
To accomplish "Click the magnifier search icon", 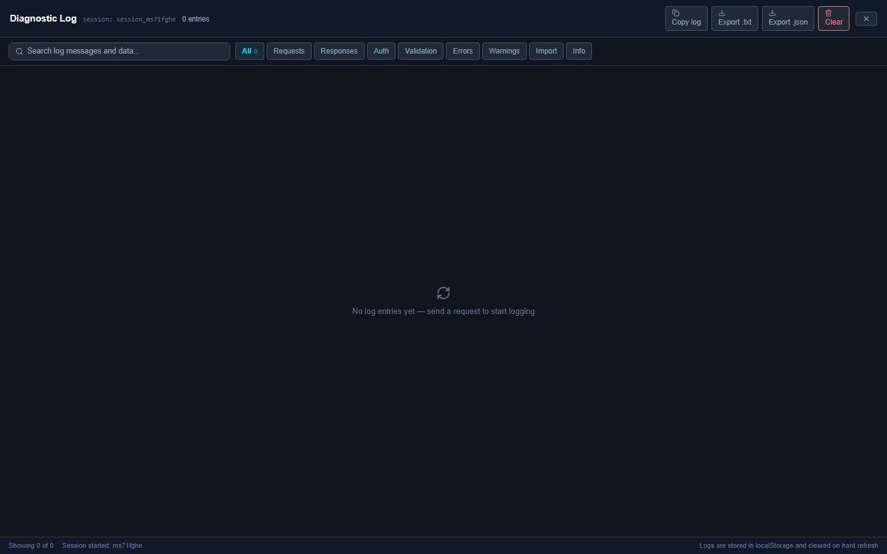I will [19, 52].
